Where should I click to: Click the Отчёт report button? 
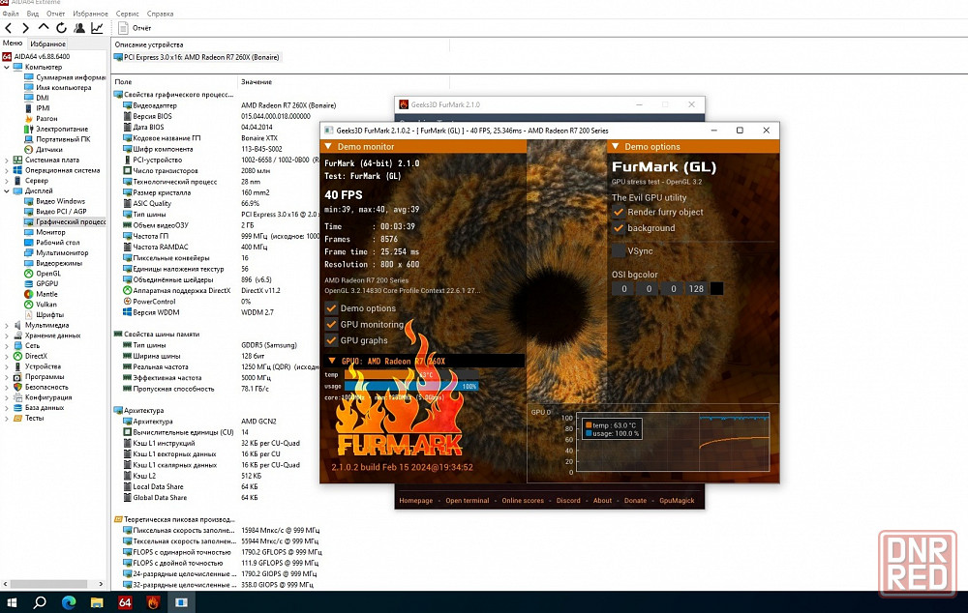135,28
